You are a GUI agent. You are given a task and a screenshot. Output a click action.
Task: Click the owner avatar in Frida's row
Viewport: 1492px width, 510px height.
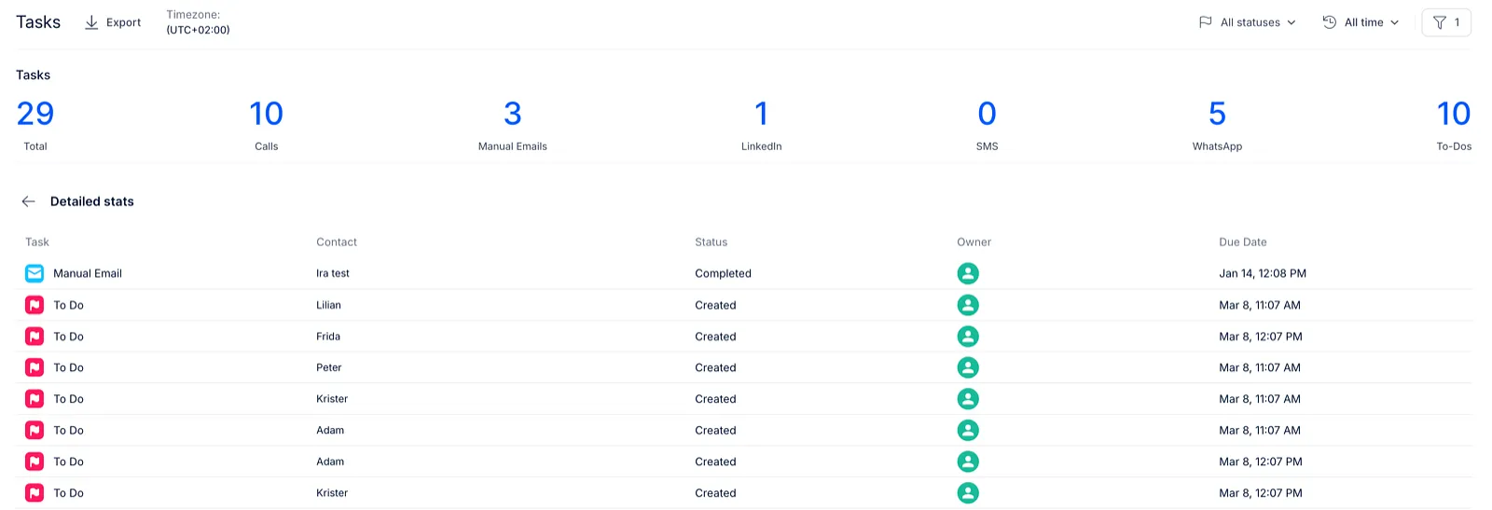(x=968, y=337)
